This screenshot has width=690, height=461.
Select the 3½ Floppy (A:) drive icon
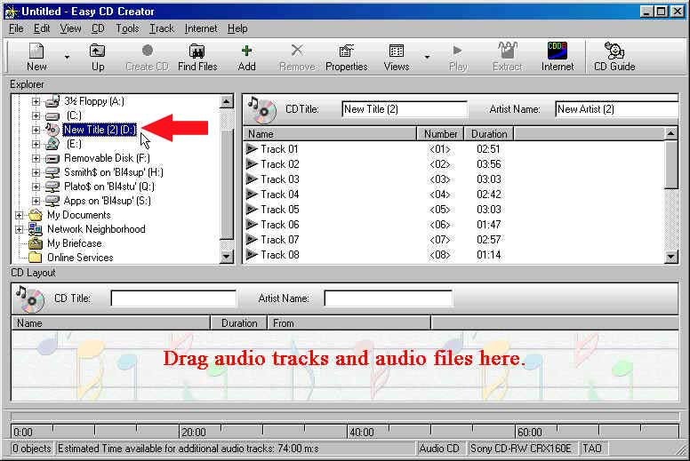52,101
